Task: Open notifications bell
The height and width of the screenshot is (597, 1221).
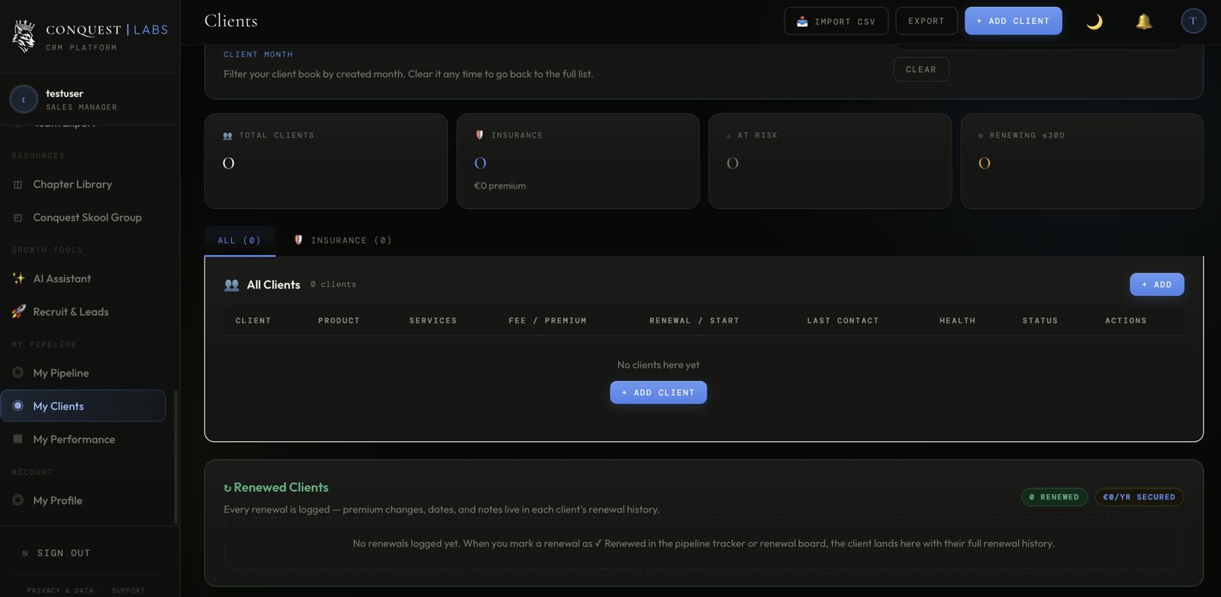Action: (x=1143, y=21)
